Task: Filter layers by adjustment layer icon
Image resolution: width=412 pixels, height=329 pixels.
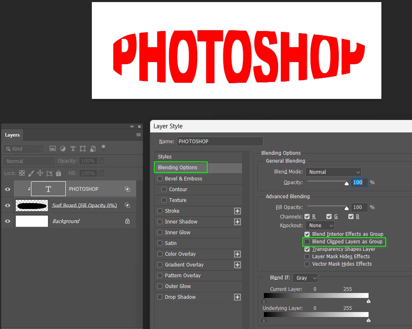Action: [x=63, y=149]
